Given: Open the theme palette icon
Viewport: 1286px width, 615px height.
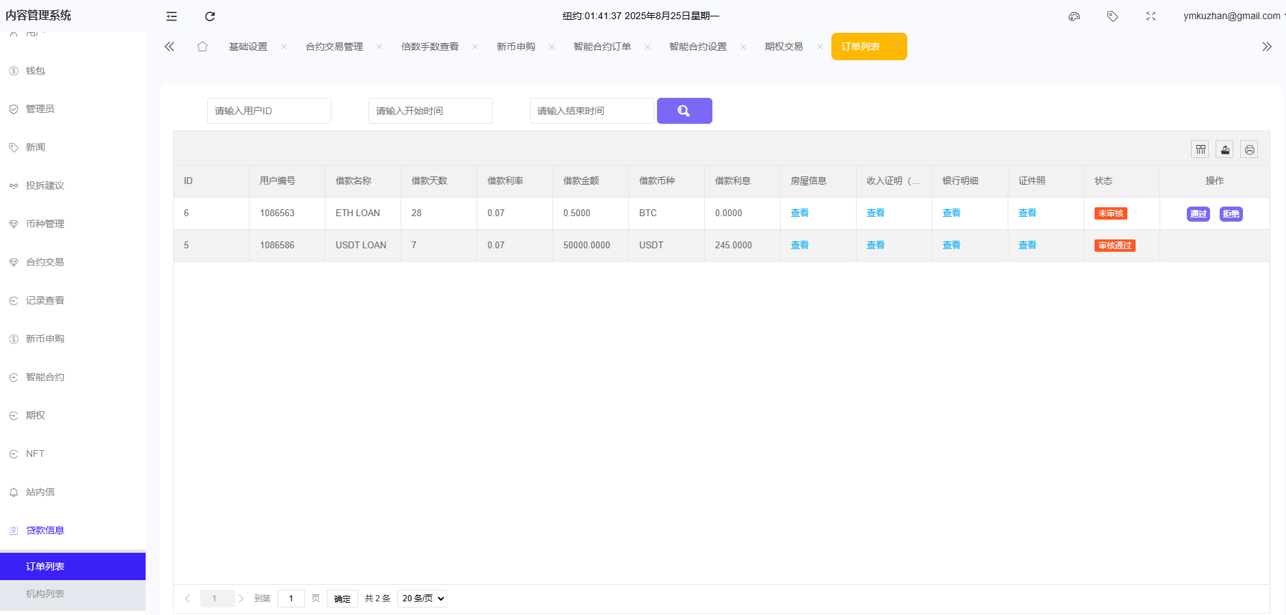Looking at the screenshot, I should 1074,16.
